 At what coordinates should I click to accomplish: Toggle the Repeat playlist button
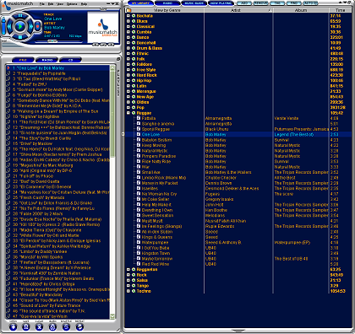pos(79,327)
